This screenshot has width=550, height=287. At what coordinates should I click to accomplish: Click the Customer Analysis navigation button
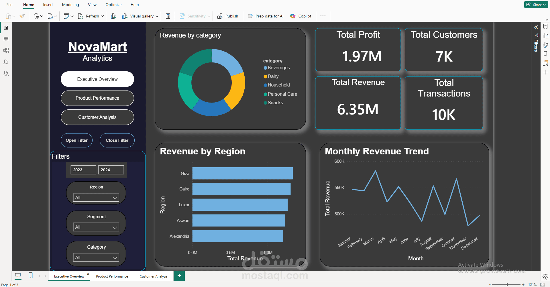97,117
